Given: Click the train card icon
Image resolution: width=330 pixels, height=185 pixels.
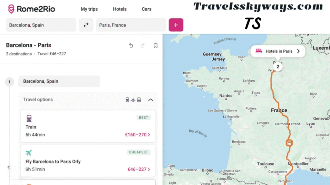Looking at the screenshot, I should [29, 119].
